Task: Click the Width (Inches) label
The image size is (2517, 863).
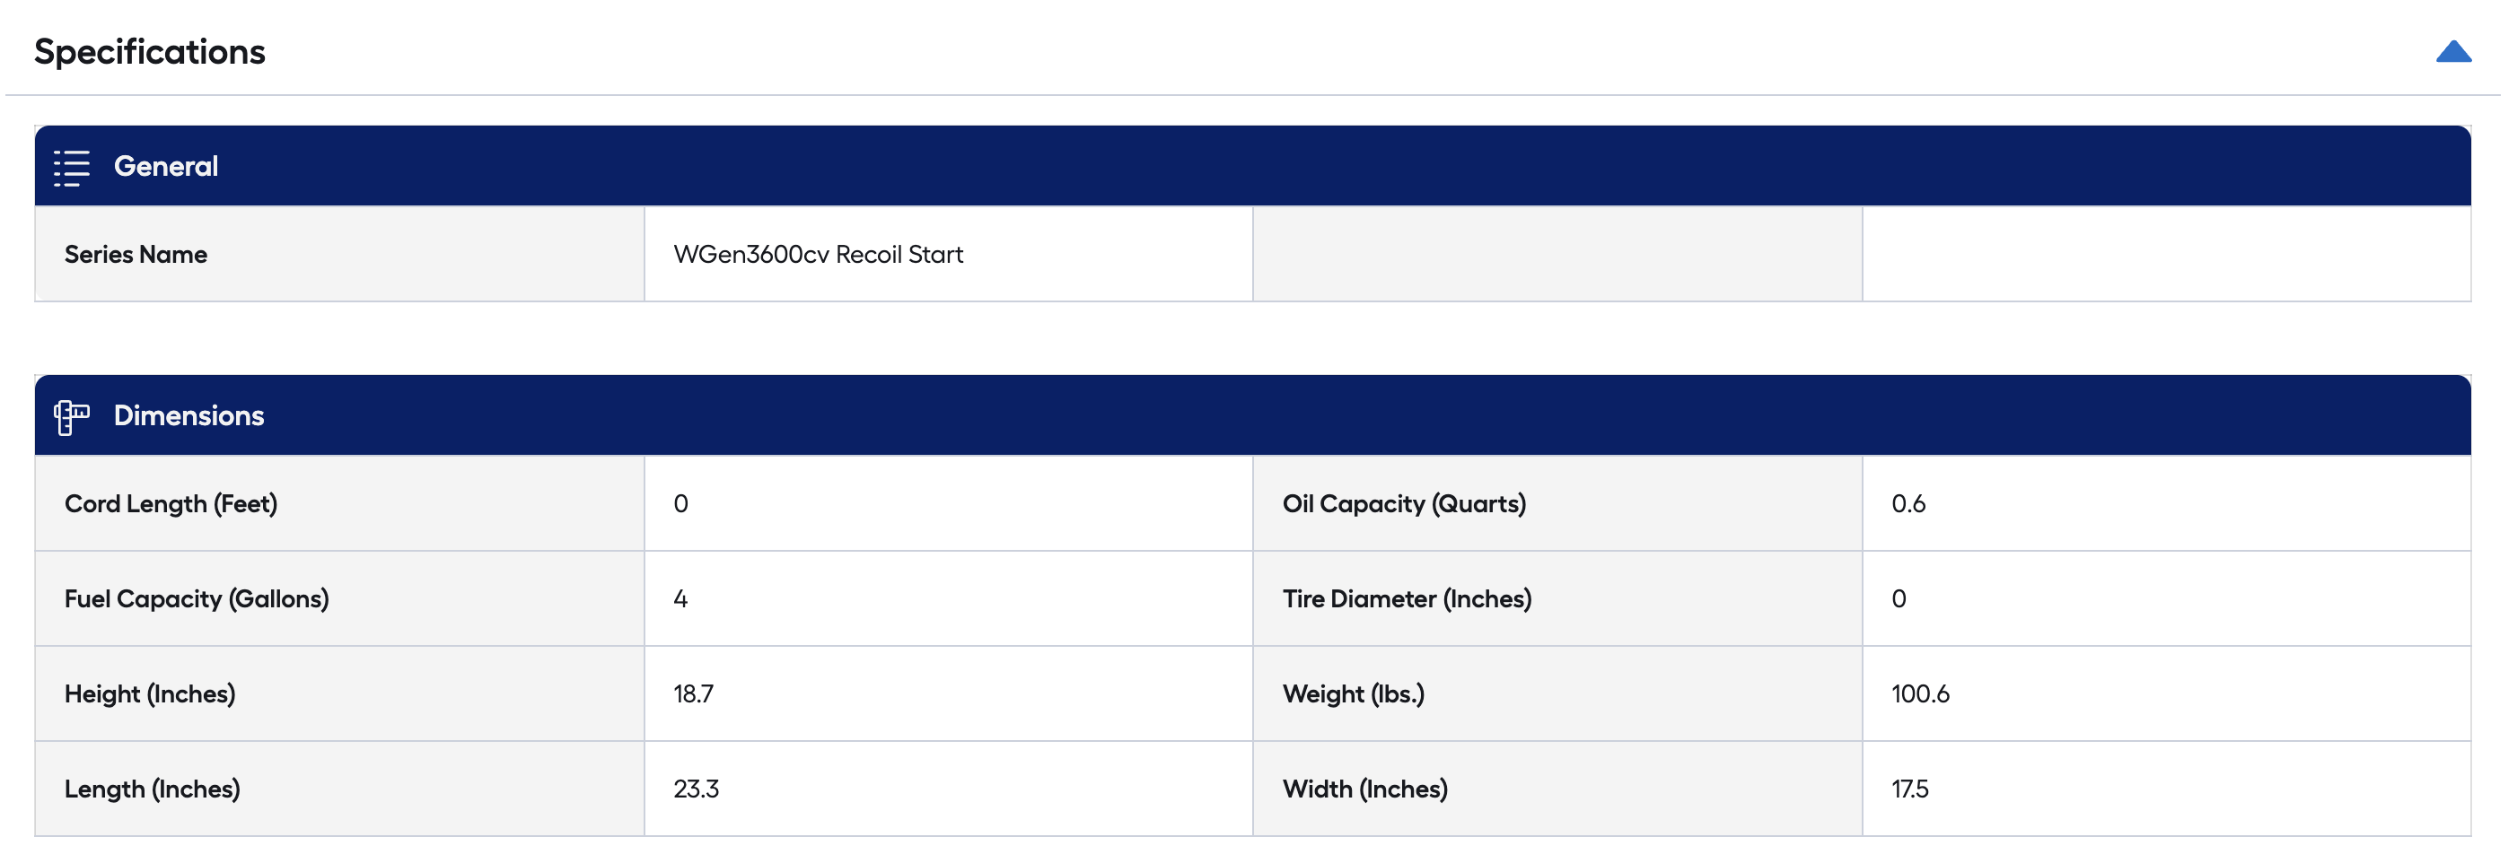Action: tap(1364, 789)
